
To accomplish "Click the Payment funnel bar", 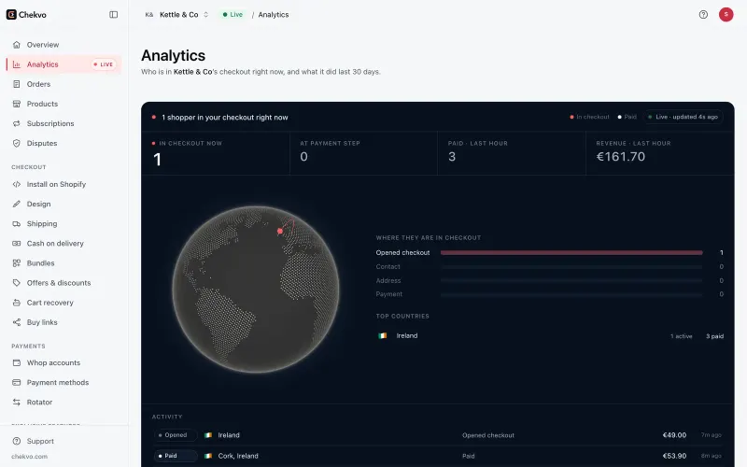I will coord(571,294).
